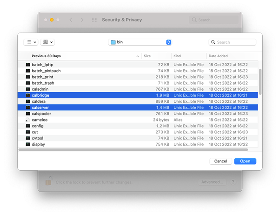Expand the bin folder location popup
The height and width of the screenshot is (214, 279).
pyautogui.click(x=168, y=42)
